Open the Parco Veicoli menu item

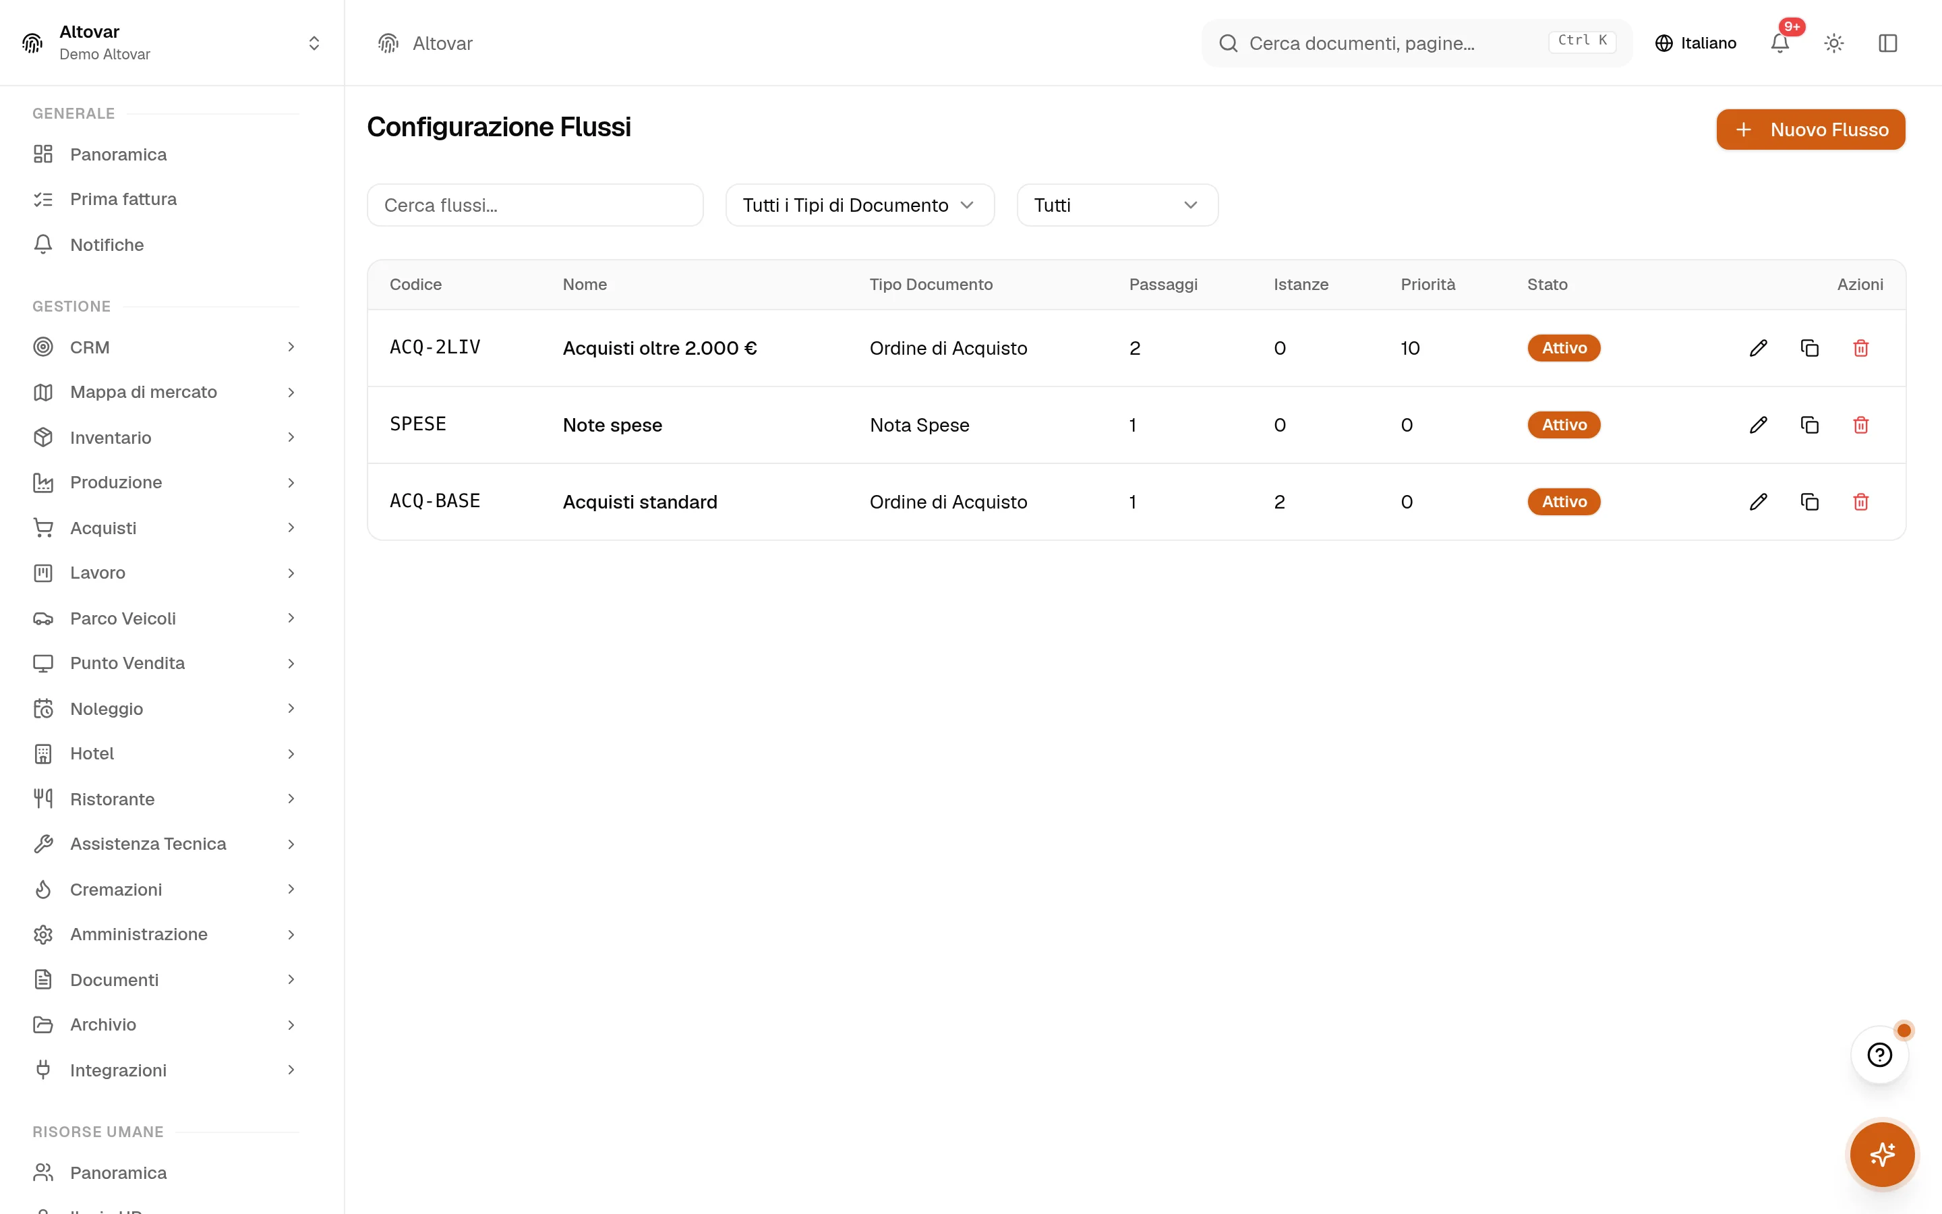[x=165, y=618]
